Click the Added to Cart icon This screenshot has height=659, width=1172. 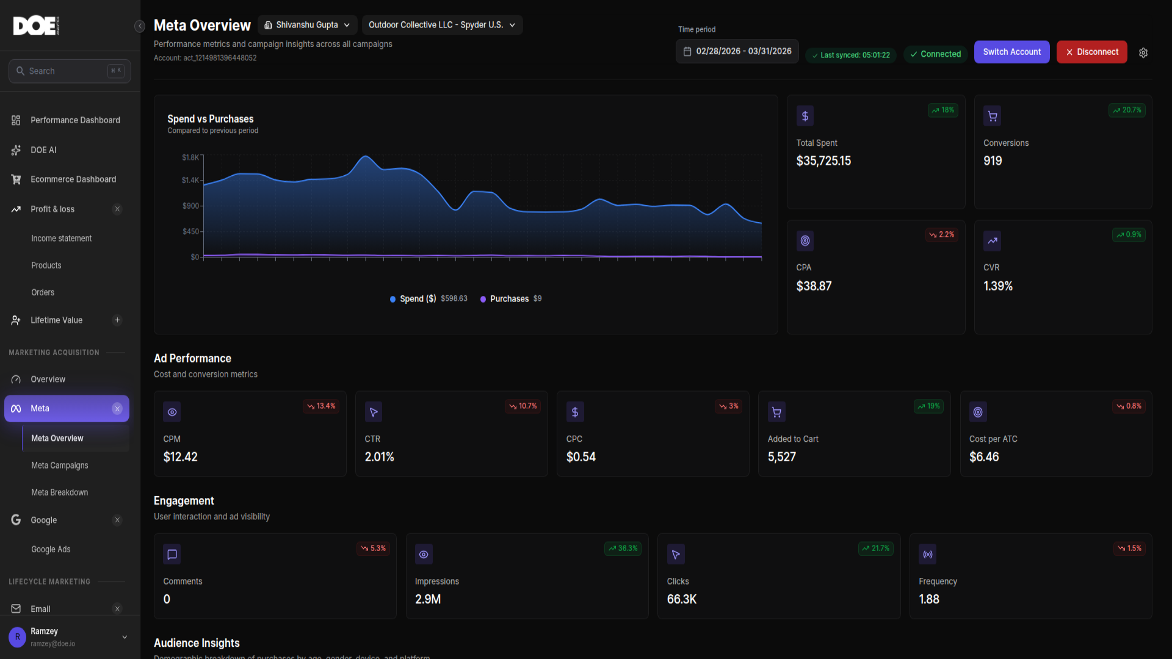(776, 412)
